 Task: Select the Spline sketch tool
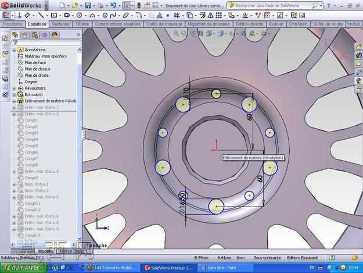click(x=113, y=16)
